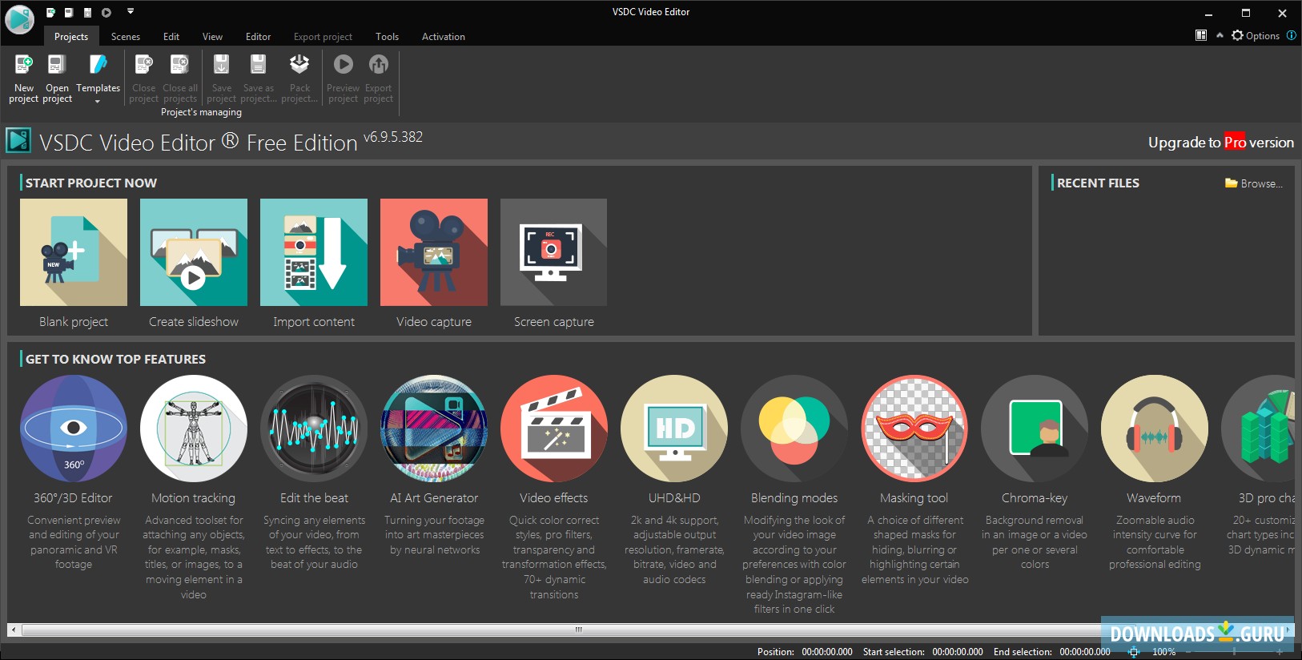Viewport: 1302px width, 660px height.
Task: Click the Video effects clapperboard icon
Action: pyautogui.click(x=554, y=429)
